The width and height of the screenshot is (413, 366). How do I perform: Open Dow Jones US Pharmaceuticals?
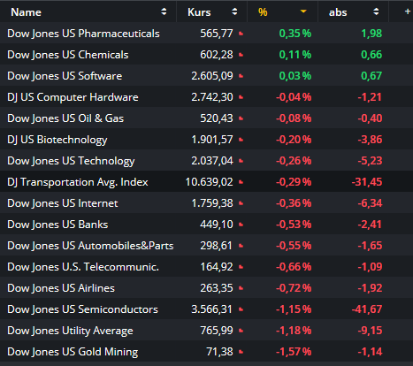click(83, 34)
